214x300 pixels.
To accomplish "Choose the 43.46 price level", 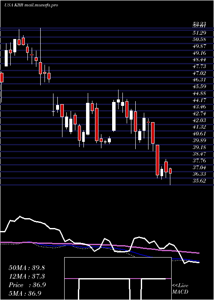I will (x=199, y=107).
